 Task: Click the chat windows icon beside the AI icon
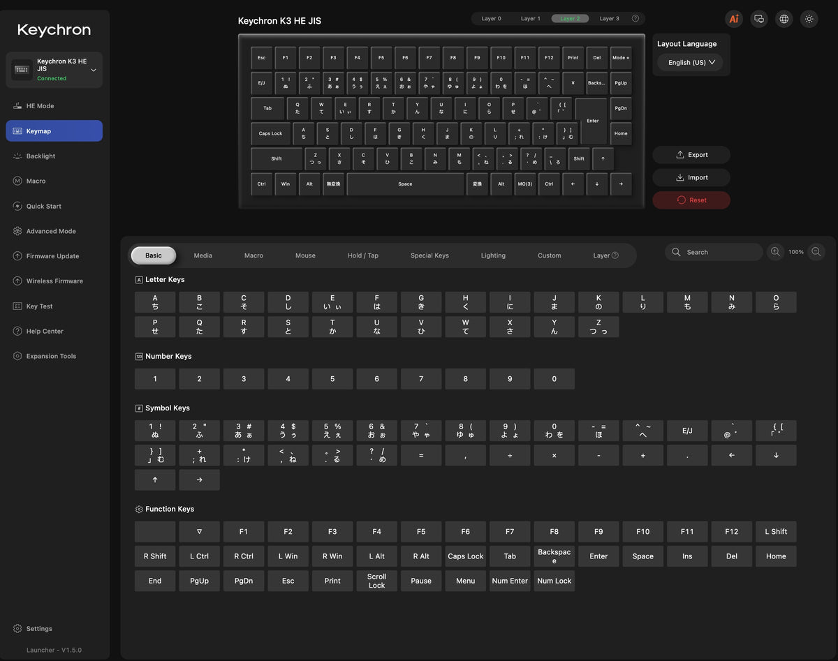pyautogui.click(x=759, y=19)
